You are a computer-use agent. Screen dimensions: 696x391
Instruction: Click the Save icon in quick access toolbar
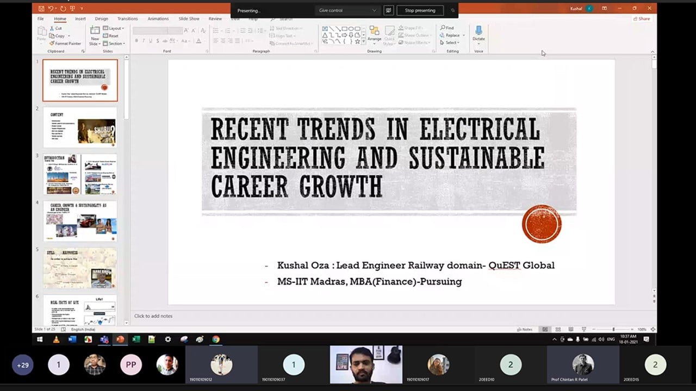[x=41, y=9]
